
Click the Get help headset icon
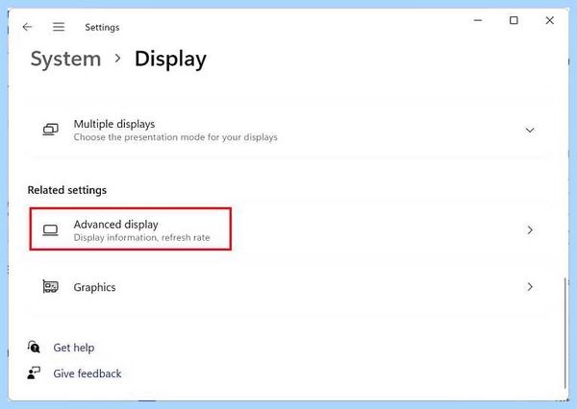click(34, 347)
